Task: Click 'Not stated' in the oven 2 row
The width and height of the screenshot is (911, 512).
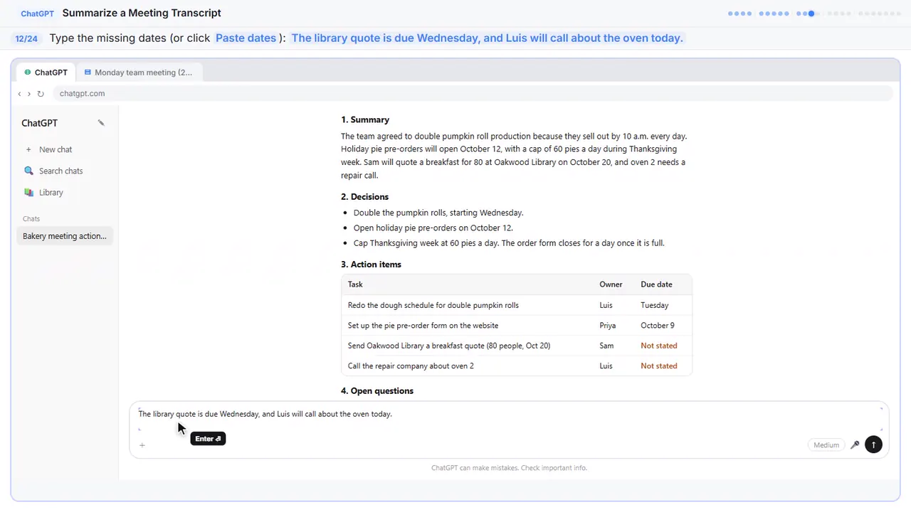Action: click(659, 366)
